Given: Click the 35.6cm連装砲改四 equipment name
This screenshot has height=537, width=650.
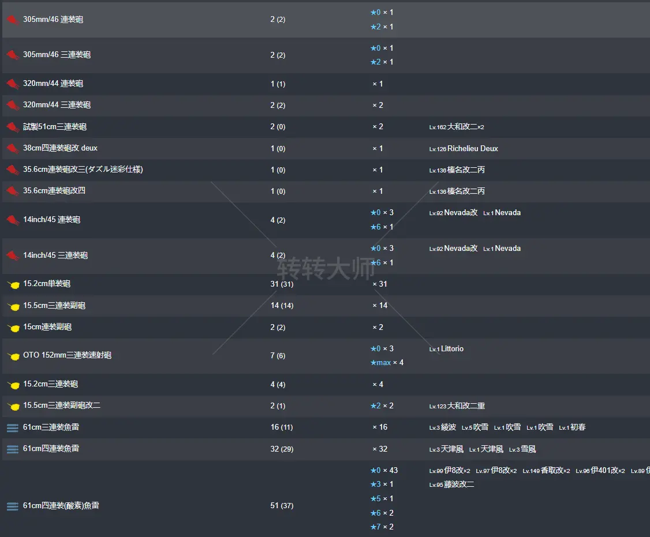Looking at the screenshot, I should 54,191.
